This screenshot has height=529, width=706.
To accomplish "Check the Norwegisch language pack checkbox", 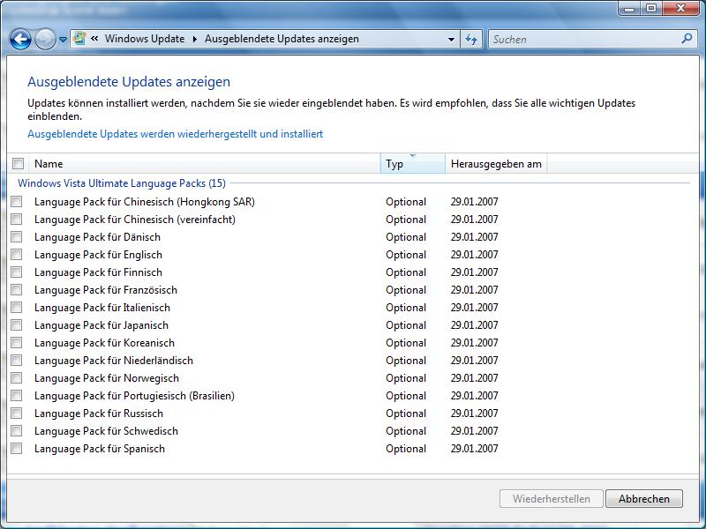I will pos(17,378).
